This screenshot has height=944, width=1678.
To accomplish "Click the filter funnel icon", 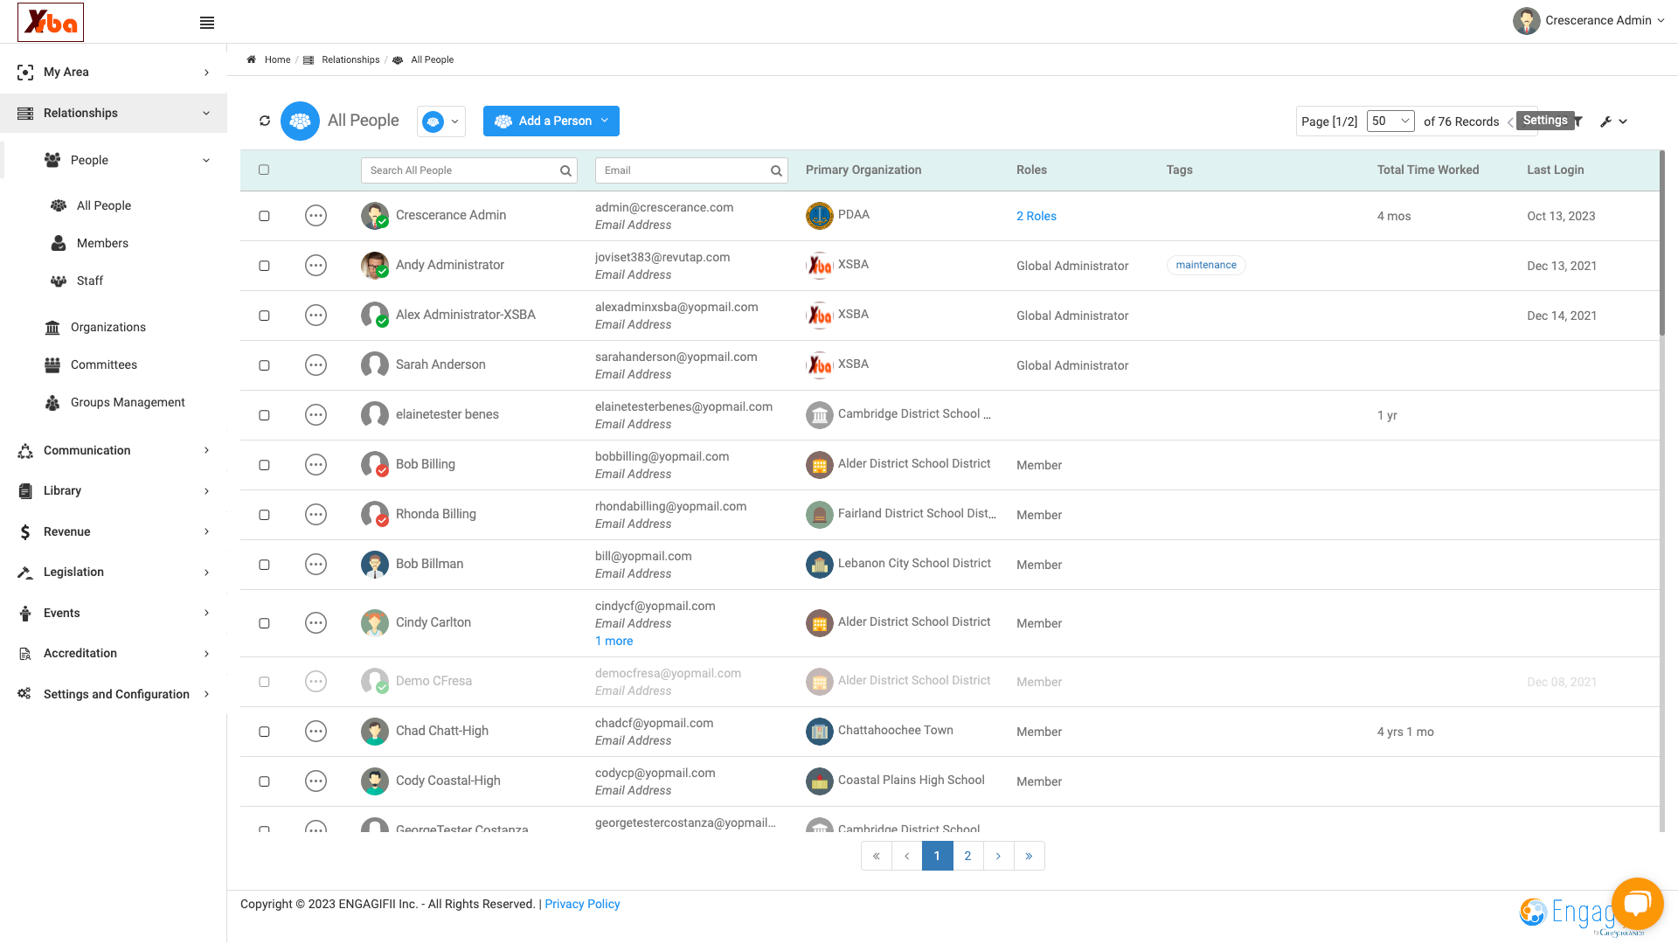I will tap(1578, 121).
